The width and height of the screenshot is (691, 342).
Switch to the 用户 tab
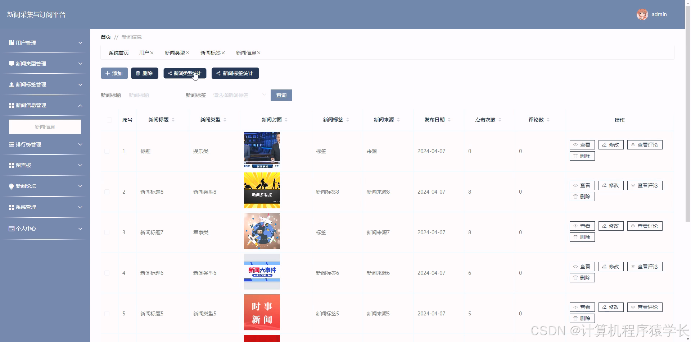tap(144, 53)
